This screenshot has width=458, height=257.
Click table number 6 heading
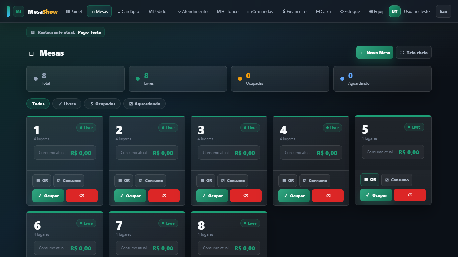[37, 226]
